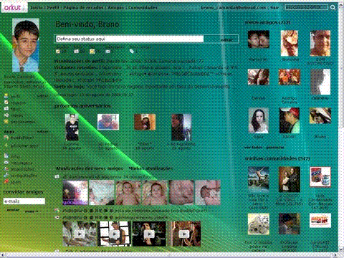Click the vídeos icon in sidebar
Image resolution: width=344 pixels, height=258 pixels.
point(6,115)
